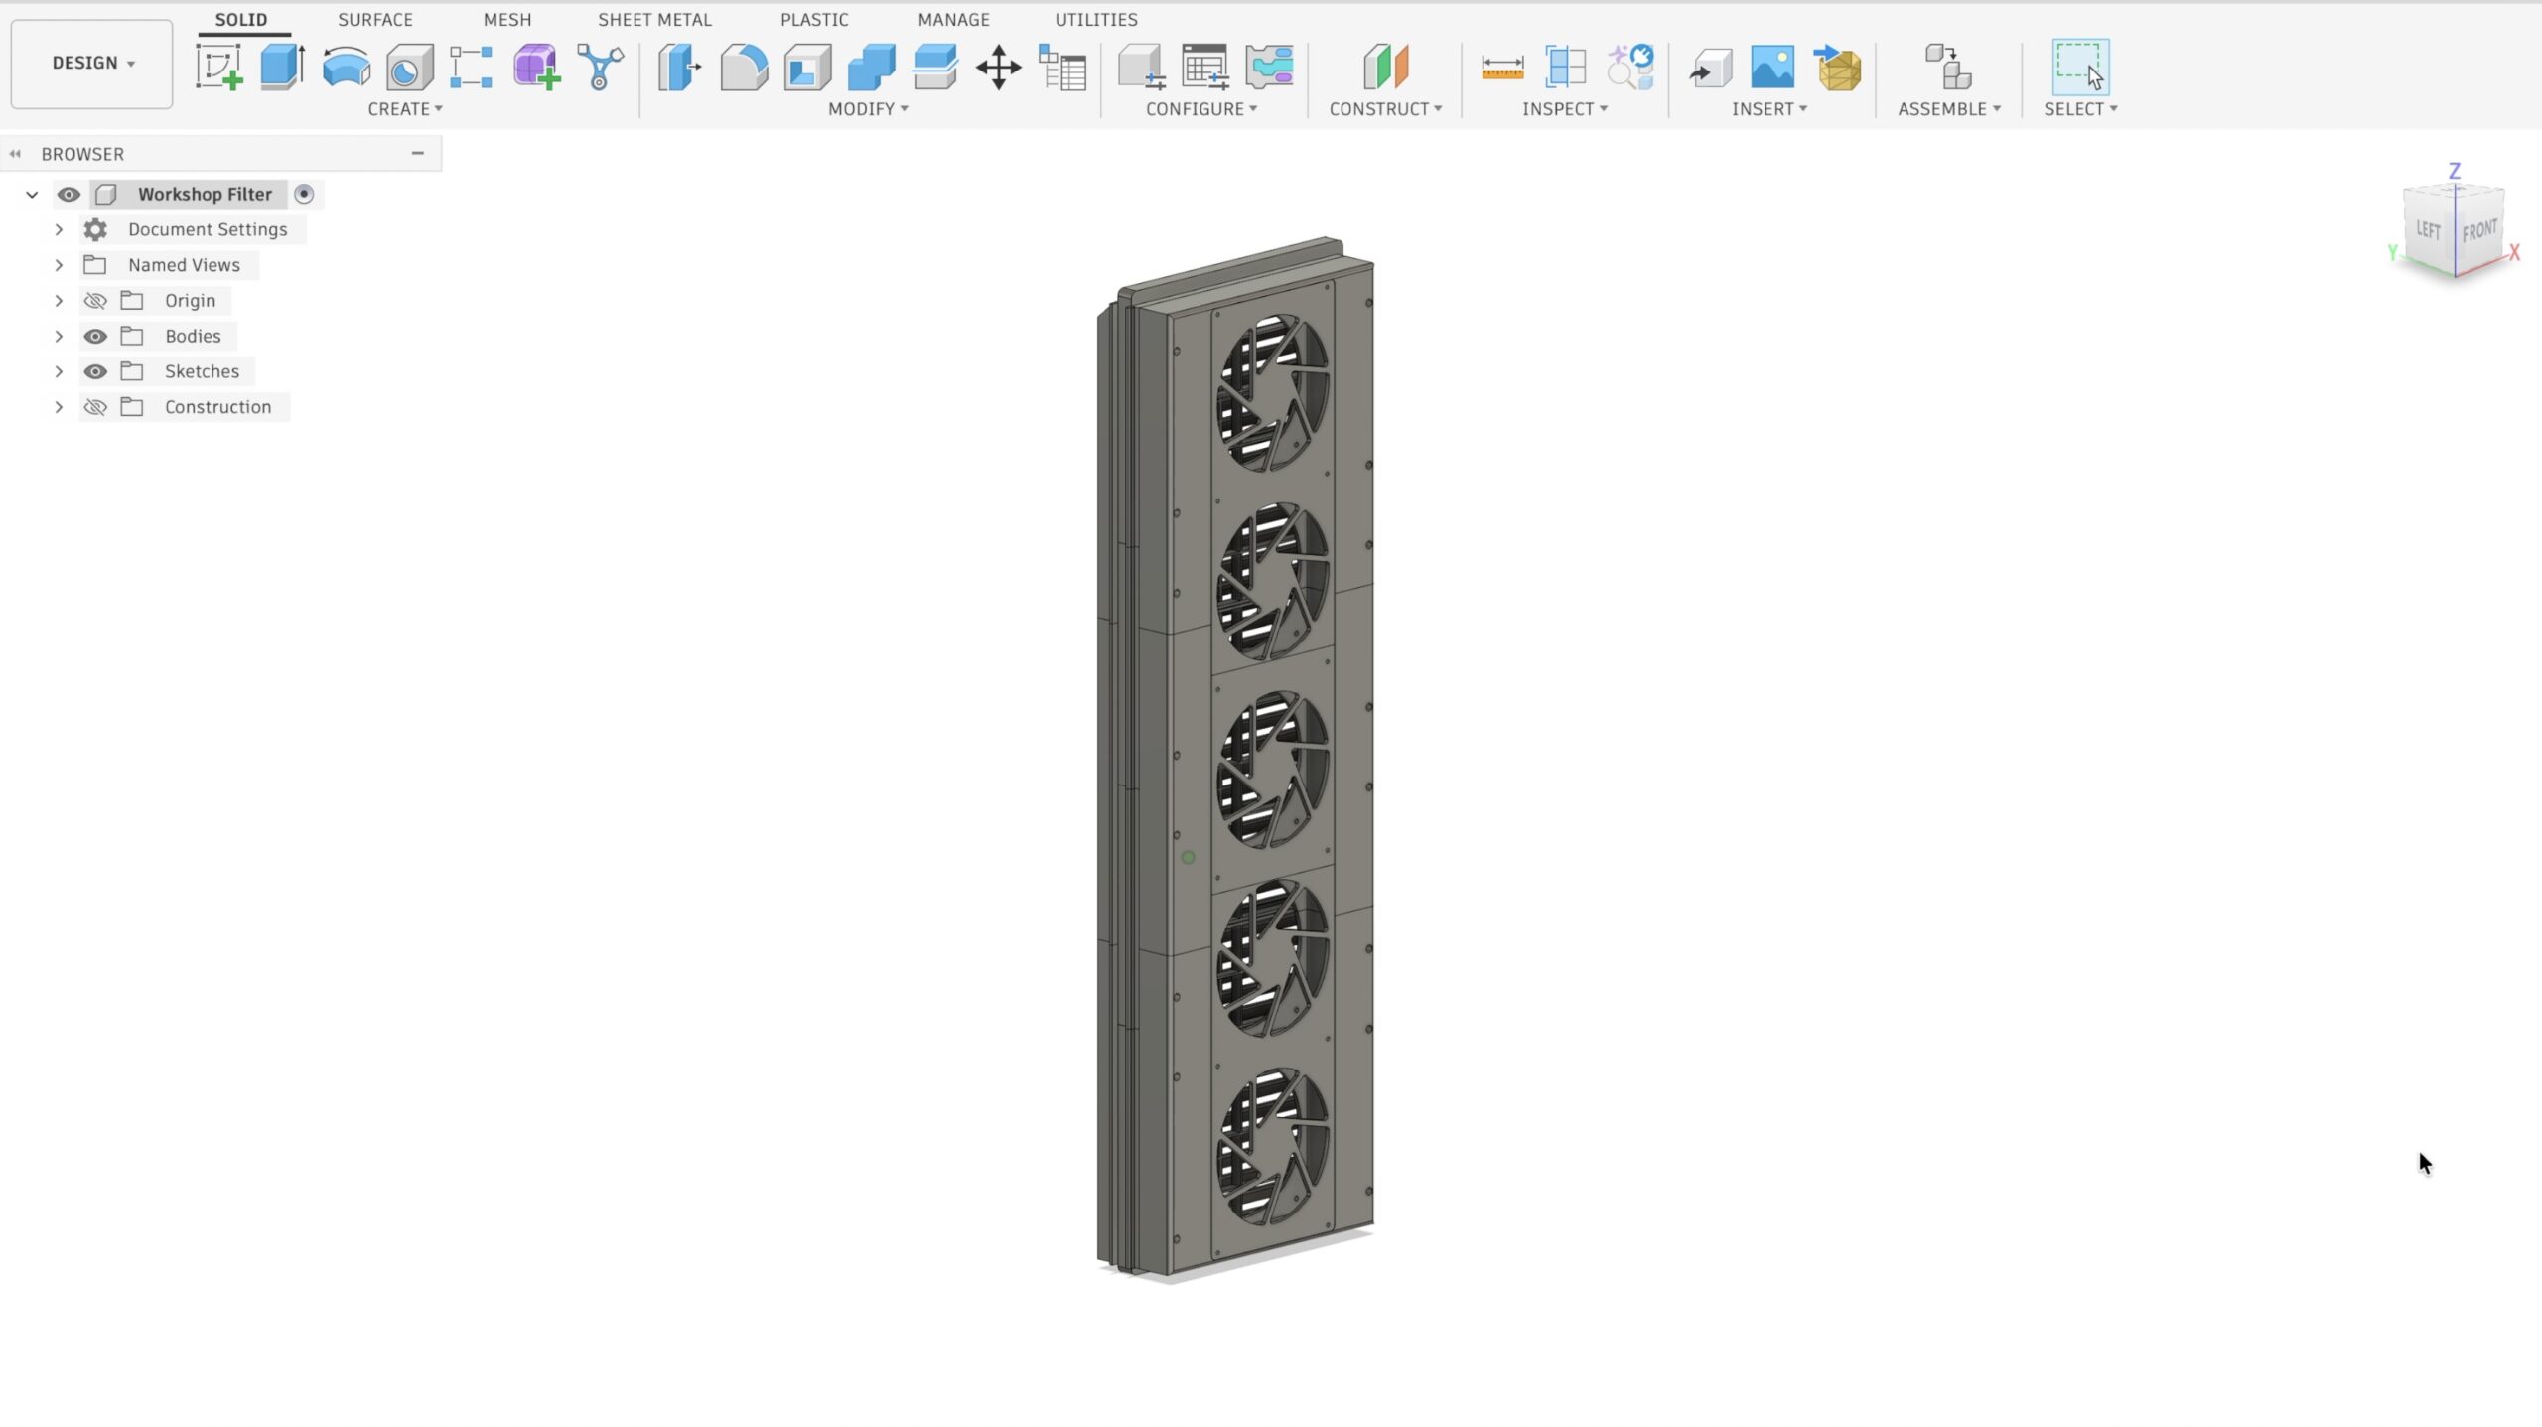
Task: Open the CREATE dropdown menu
Action: 405,109
